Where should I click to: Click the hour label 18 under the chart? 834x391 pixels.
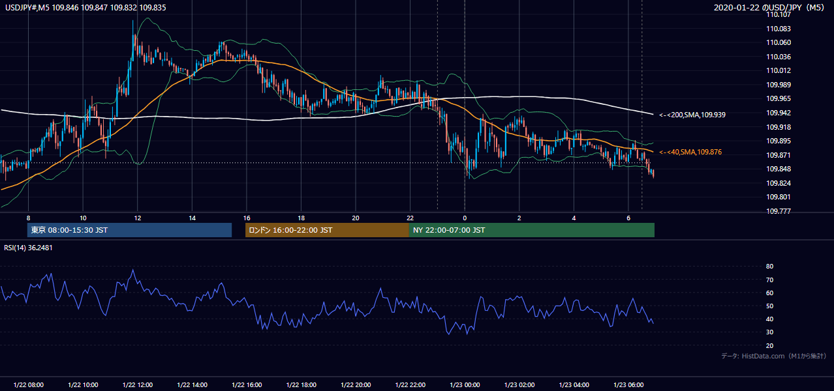click(x=301, y=218)
